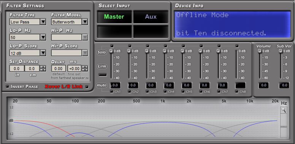Click the Volume fader knob
This screenshot has width=295, height=144.
coord(260,51)
